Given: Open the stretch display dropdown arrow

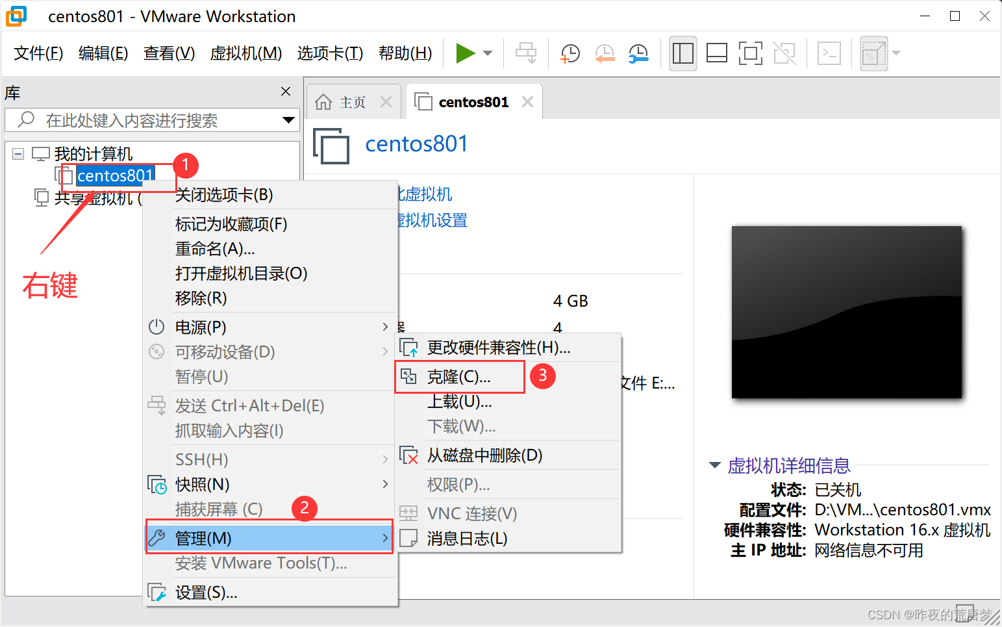Looking at the screenshot, I should (897, 53).
